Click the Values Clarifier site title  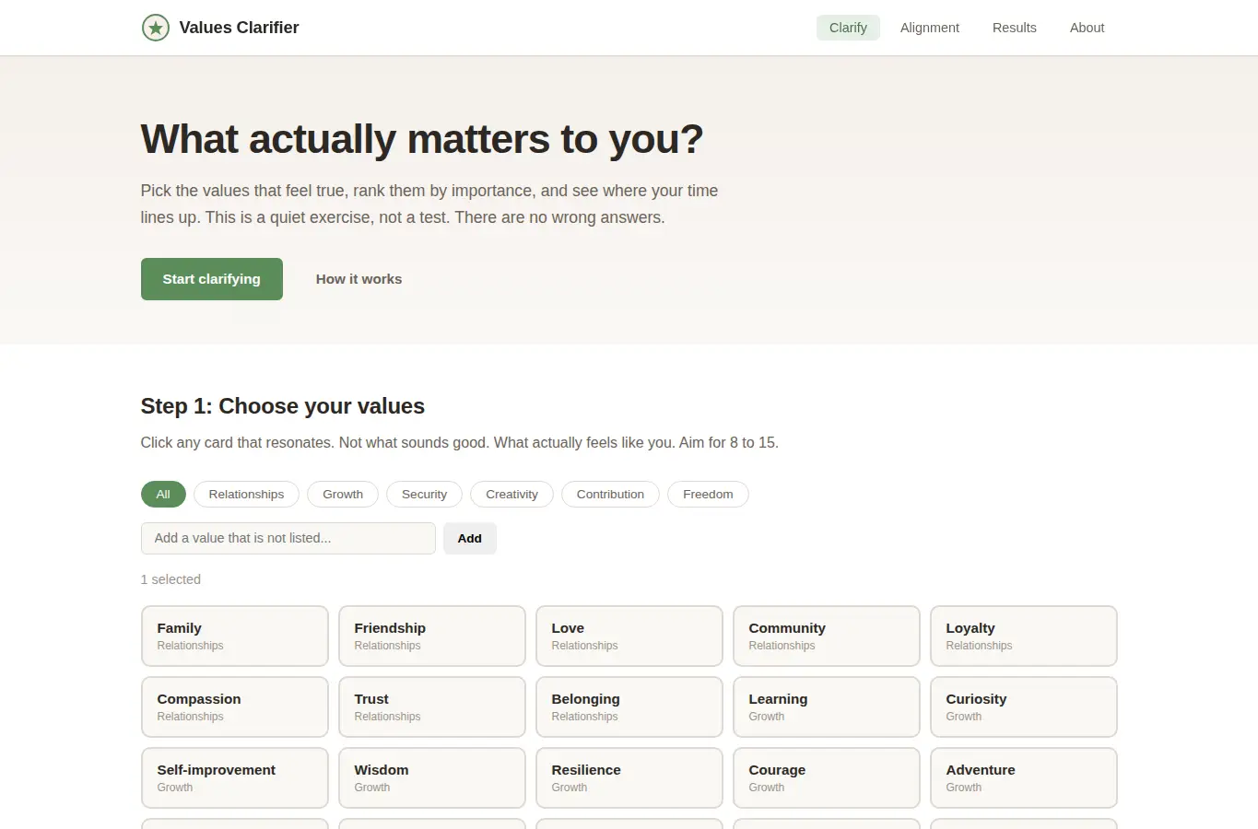tap(239, 28)
